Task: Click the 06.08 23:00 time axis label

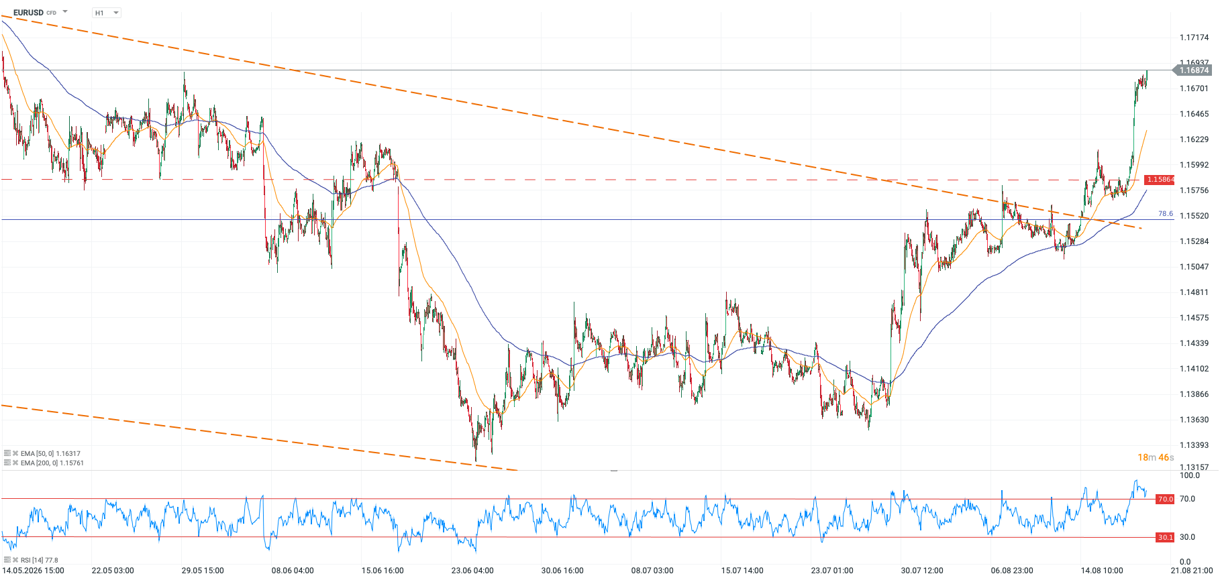Action: tap(1012, 571)
